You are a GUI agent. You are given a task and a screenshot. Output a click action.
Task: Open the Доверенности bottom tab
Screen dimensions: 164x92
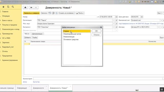[38, 88]
